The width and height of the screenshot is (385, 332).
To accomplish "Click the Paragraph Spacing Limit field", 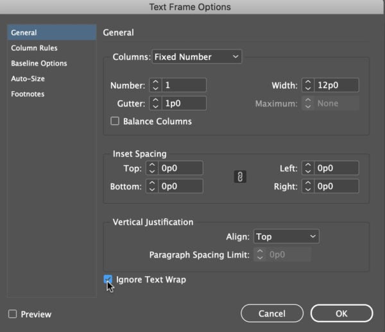I will [289, 254].
